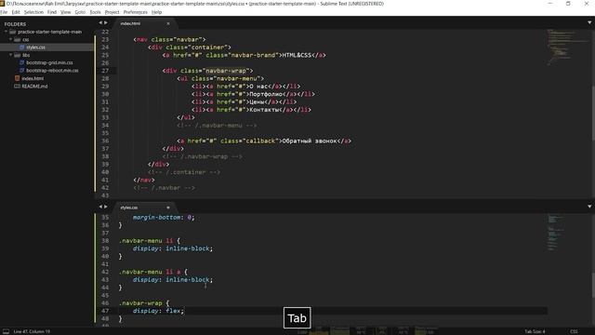Open the Edit menu
Viewport: 595px width, 335px height.
pos(16,12)
